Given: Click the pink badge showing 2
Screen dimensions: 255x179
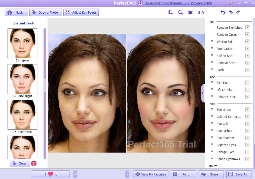Looking at the screenshot, I should pos(34,163).
